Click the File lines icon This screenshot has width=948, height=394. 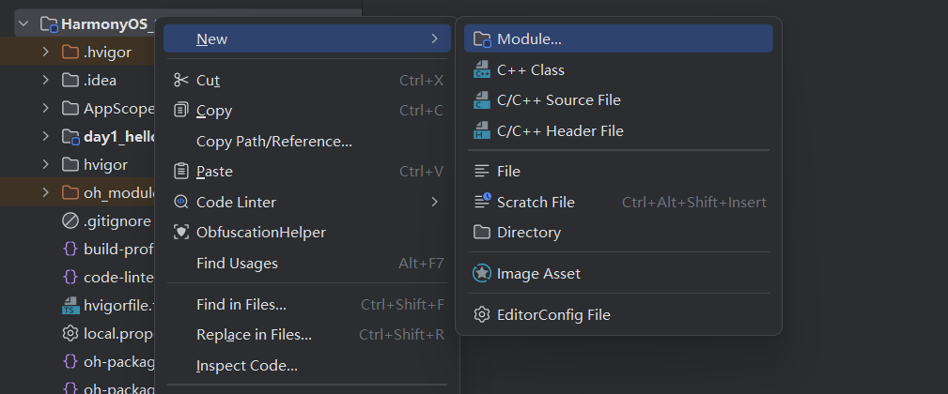(x=482, y=172)
